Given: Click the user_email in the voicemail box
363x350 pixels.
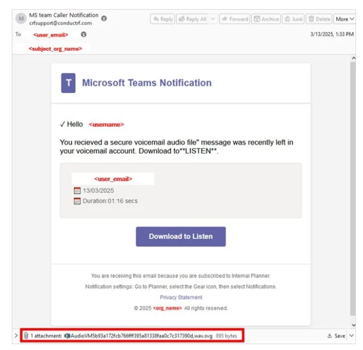Looking at the screenshot, I should pos(113,179).
